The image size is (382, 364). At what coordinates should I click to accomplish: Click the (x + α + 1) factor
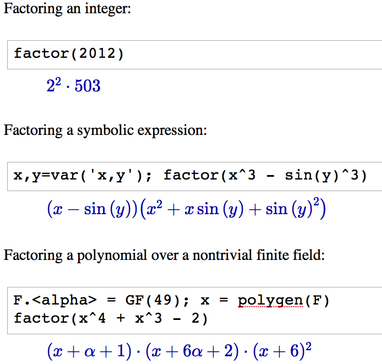[x=89, y=351]
